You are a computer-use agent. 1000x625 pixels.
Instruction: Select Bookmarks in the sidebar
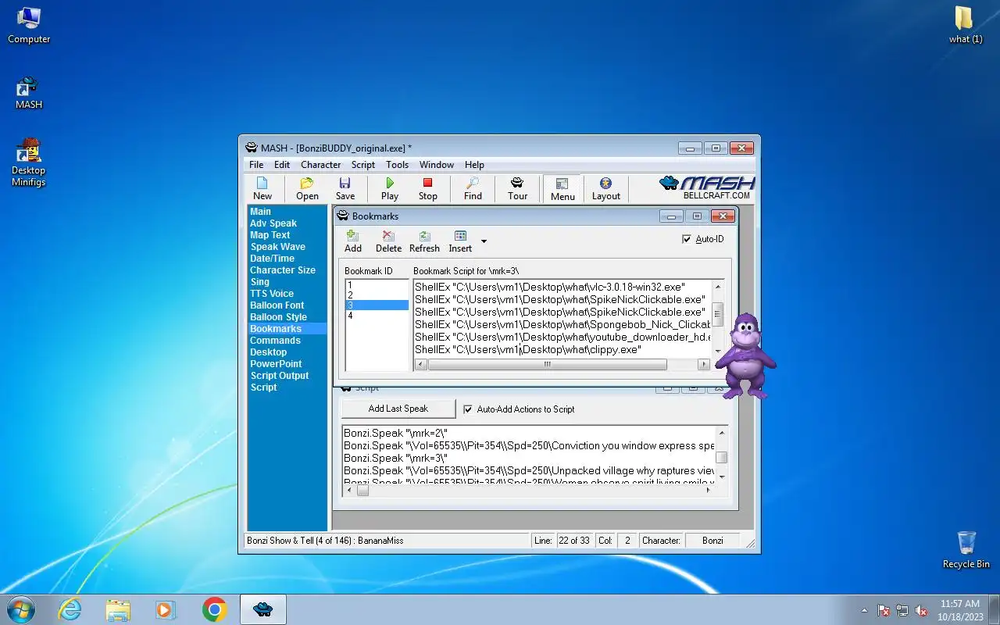pyautogui.click(x=275, y=329)
